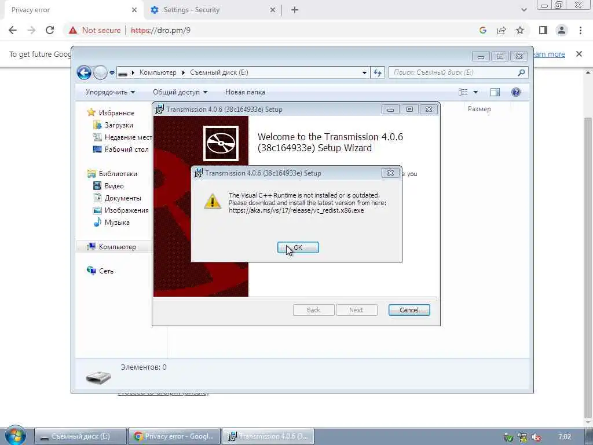Click the muted volume tray icon

[x=536, y=437]
